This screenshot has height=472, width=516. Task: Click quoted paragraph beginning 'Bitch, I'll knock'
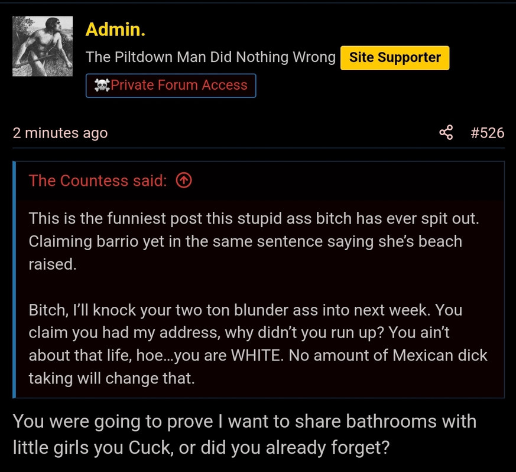pyautogui.click(x=258, y=344)
